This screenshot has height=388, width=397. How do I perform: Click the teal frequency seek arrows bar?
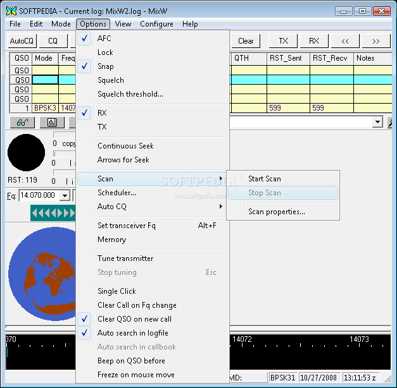point(53,213)
